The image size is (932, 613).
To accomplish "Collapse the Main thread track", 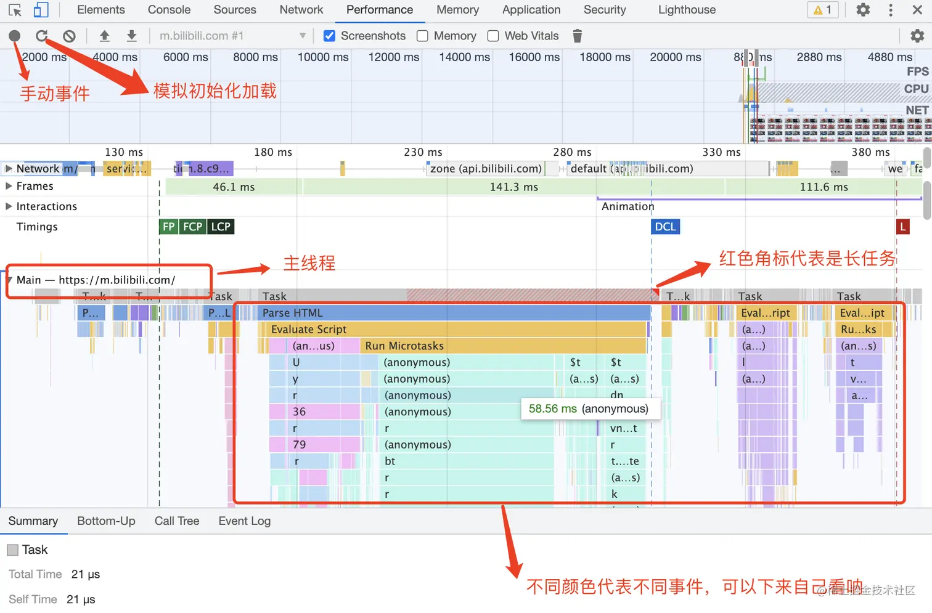I will point(9,280).
